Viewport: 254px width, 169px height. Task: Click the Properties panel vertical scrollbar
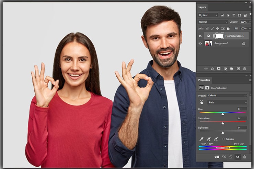pos(250,120)
